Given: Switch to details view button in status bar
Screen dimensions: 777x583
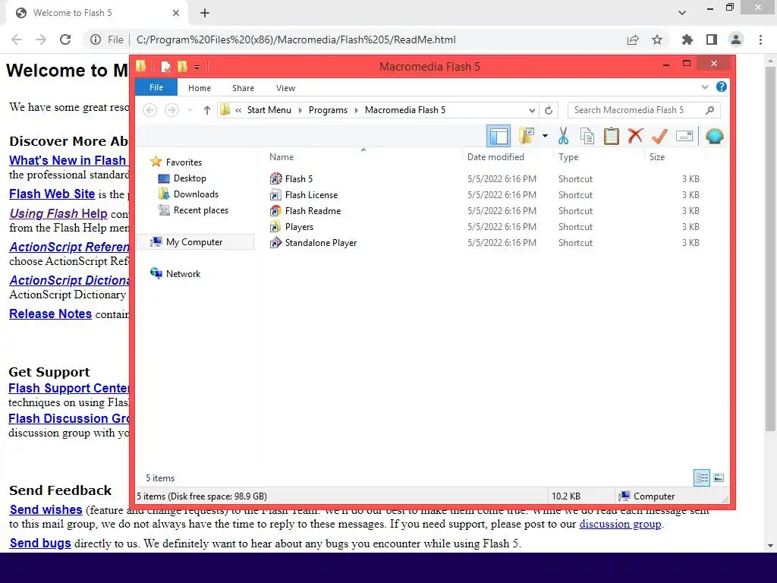Looking at the screenshot, I should click(x=702, y=478).
